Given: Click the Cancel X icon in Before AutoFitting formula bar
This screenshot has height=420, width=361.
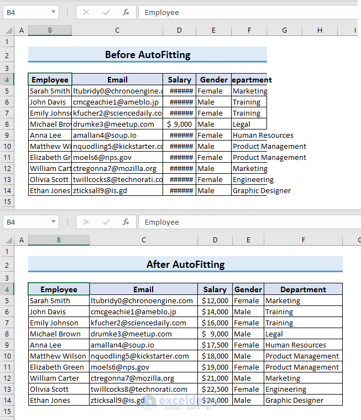Looking at the screenshot, I should (x=86, y=12).
